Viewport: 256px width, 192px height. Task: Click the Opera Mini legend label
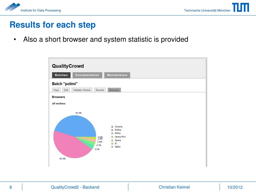[120, 137]
